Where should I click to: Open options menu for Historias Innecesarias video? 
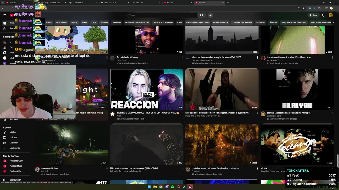tap(257, 57)
